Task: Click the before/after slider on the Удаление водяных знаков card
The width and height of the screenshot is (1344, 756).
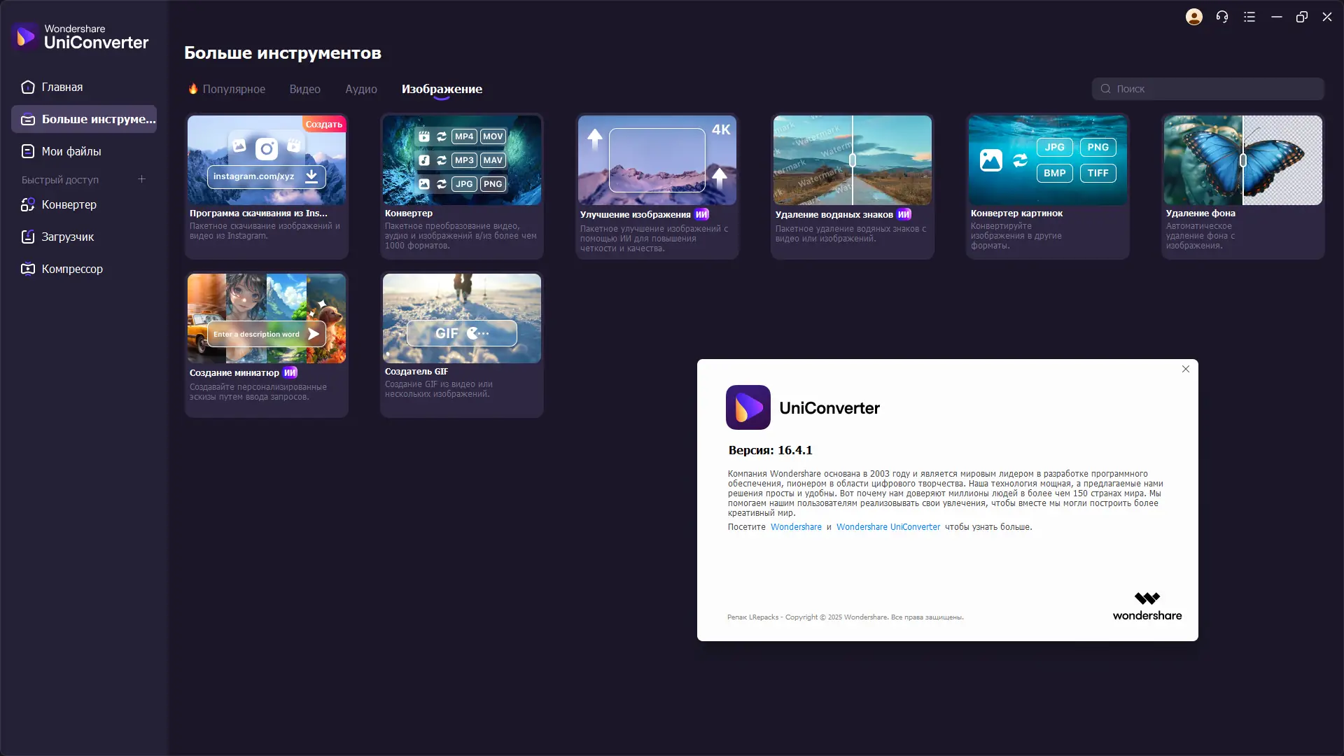Action: coord(853,160)
